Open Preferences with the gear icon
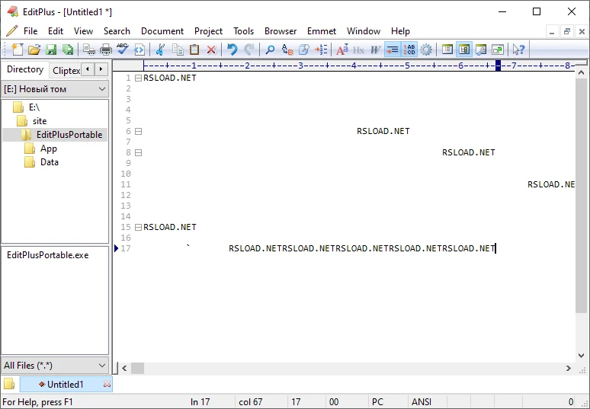 [x=426, y=50]
